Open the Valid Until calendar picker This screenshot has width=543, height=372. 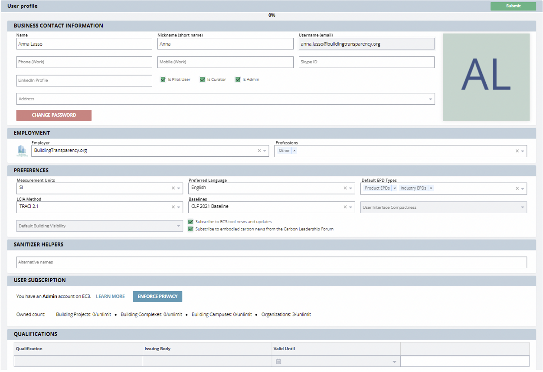278,362
